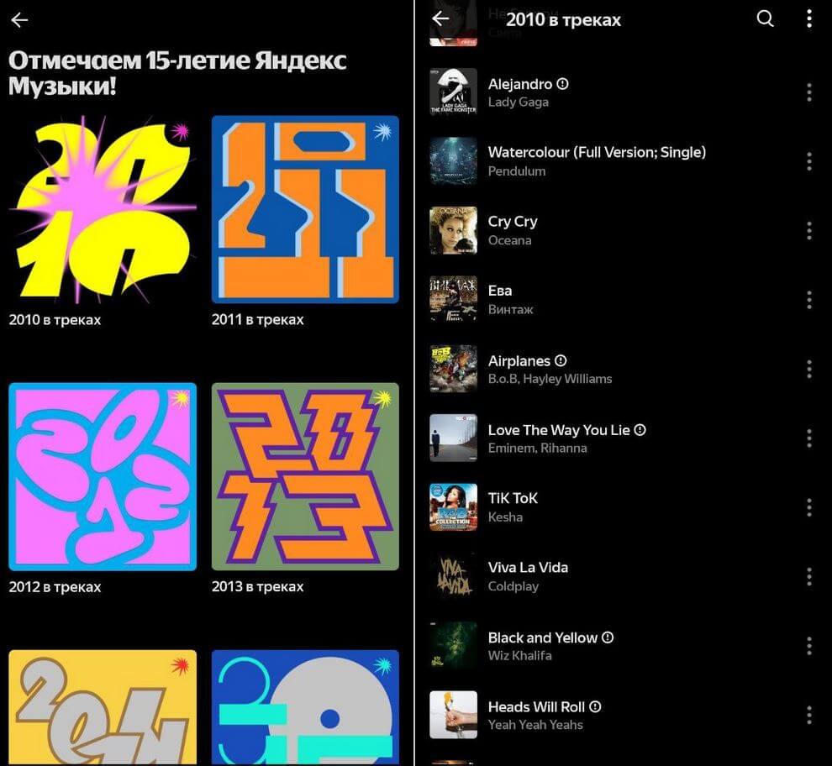Click the artists B.o.B, Hayley Williams
Image resolution: width=832 pixels, height=766 pixels.
[x=550, y=379]
